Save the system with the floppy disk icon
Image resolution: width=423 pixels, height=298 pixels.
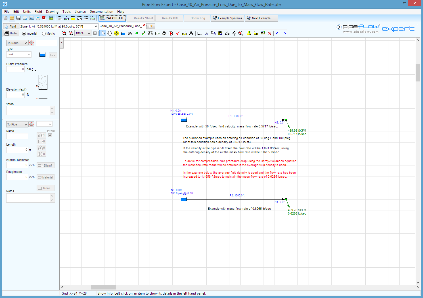18,18
